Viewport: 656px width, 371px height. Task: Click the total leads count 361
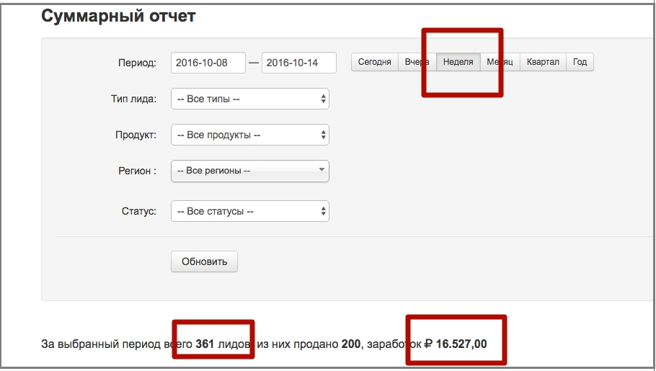[205, 344]
